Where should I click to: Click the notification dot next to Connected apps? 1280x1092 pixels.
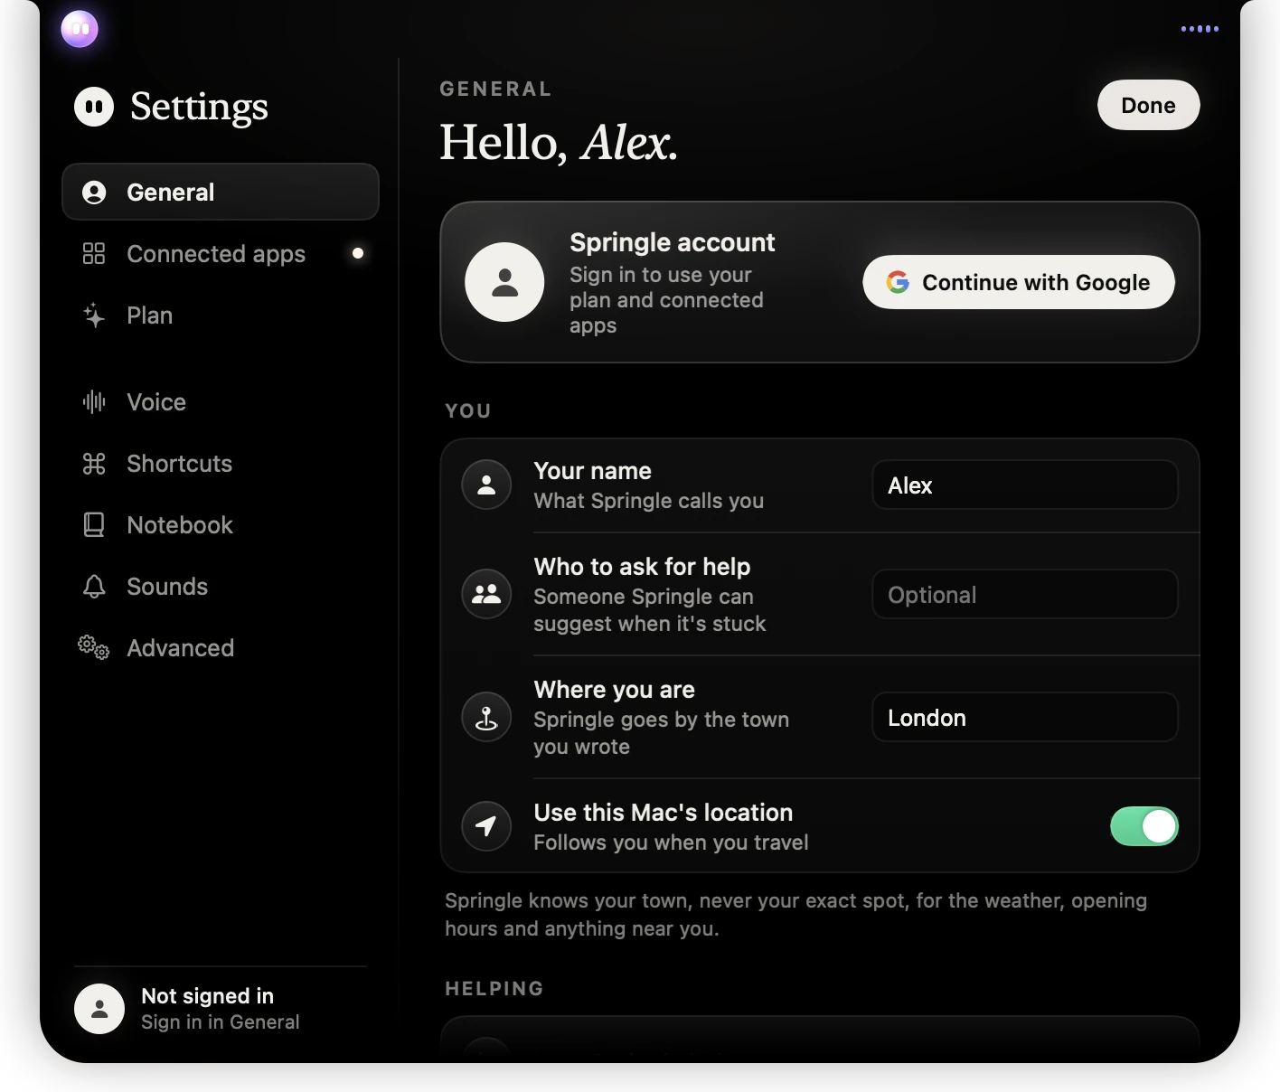[358, 253]
